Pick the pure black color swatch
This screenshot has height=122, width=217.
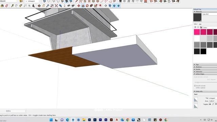pos(203,51)
